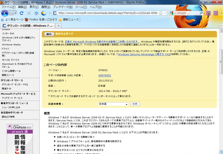Screen dimensions: 223x154
Task: Open the back/forward history dropdown arrow
Action: tap(15, 13)
